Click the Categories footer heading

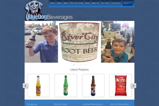coord(32,104)
